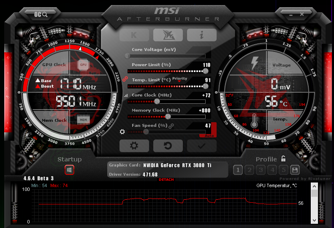Screen dimensions: 334x228
Task: Click the Max : 74 graph label
Action: click(59, 186)
